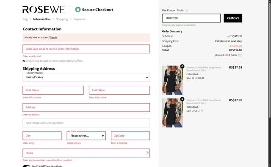Select the Information breadcrumb step
Image resolution: width=271 pixels, height=167 pixels.
[42, 19]
